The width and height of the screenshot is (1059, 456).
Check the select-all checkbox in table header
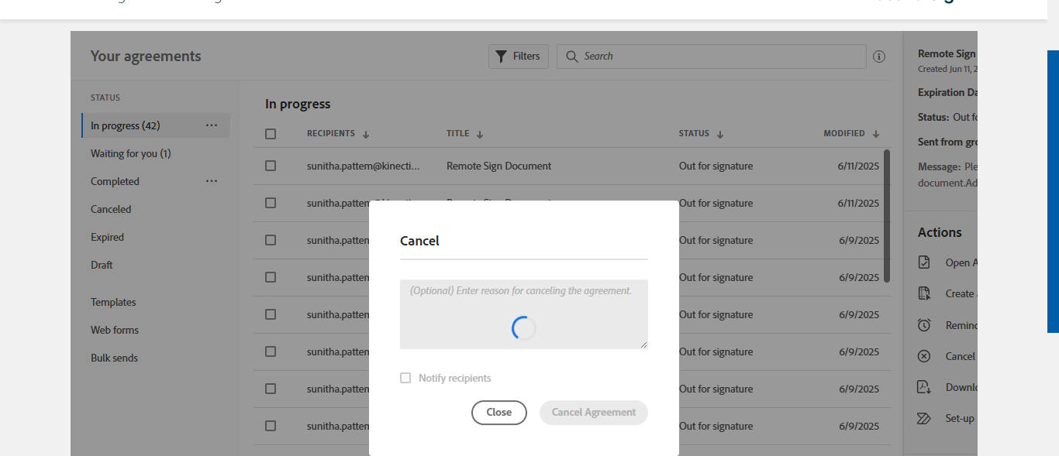click(x=271, y=134)
